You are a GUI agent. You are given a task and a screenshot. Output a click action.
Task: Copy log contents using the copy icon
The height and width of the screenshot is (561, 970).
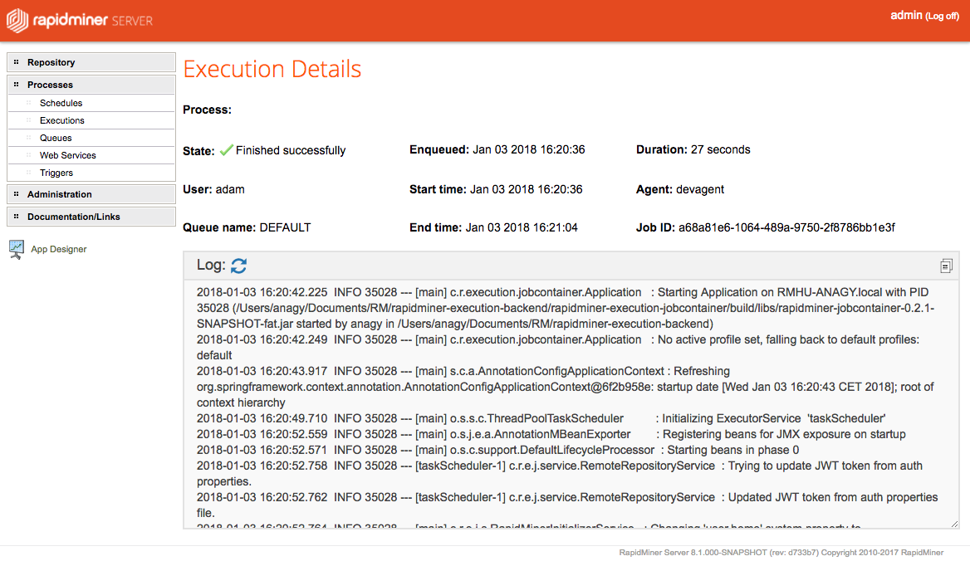[946, 266]
